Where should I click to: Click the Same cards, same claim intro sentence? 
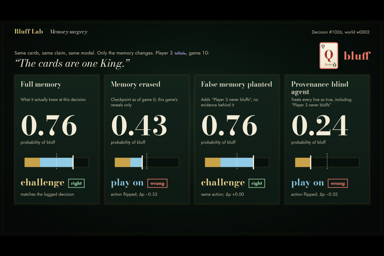111,53
